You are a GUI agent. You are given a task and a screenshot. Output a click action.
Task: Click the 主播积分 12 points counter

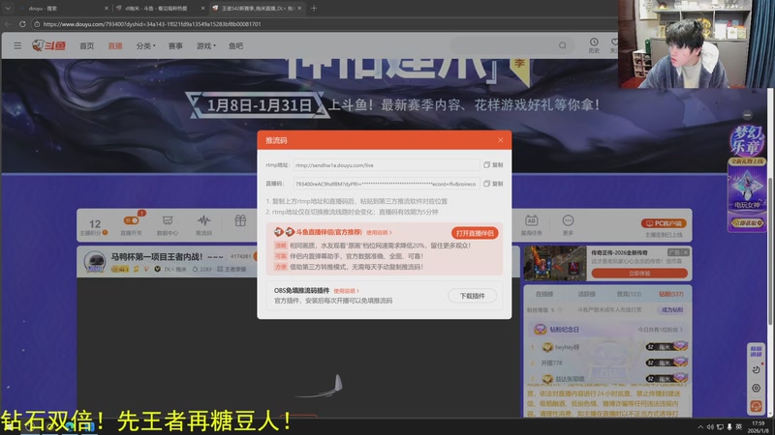click(x=94, y=227)
